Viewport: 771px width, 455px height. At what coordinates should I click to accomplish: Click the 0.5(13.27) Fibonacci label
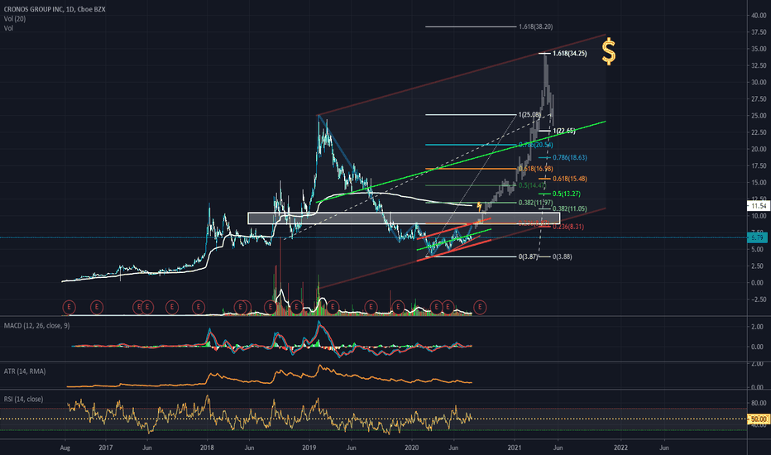coord(567,194)
